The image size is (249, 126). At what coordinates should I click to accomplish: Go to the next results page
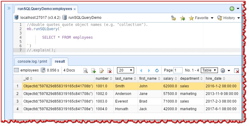(149, 71)
